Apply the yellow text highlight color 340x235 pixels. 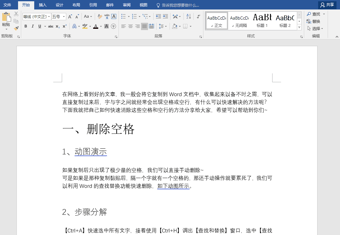[85, 26]
